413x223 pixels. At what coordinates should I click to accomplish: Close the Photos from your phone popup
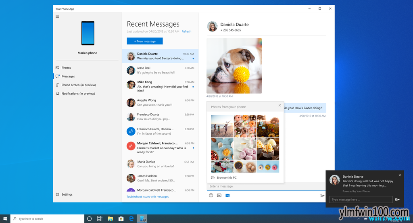tap(280, 105)
